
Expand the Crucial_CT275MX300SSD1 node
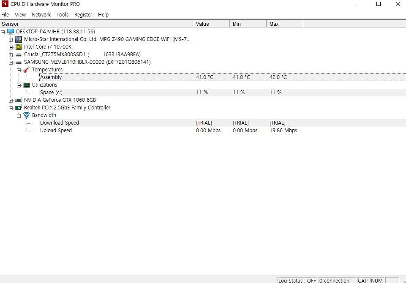[x=11, y=55]
